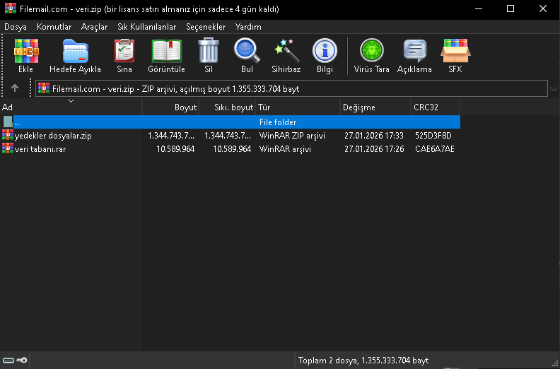The width and height of the screenshot is (560, 369).
Task: Click archive icon in address bar
Action: point(44,88)
